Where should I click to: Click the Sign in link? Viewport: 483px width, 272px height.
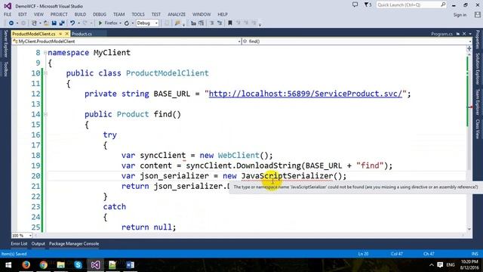point(460,15)
